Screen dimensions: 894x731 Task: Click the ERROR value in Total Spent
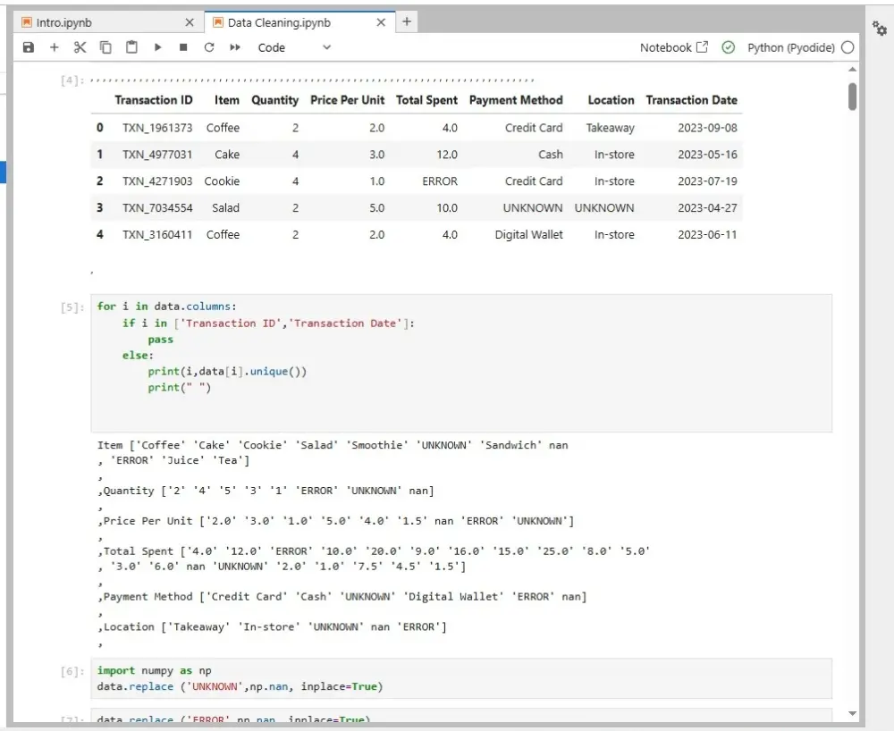click(x=440, y=181)
